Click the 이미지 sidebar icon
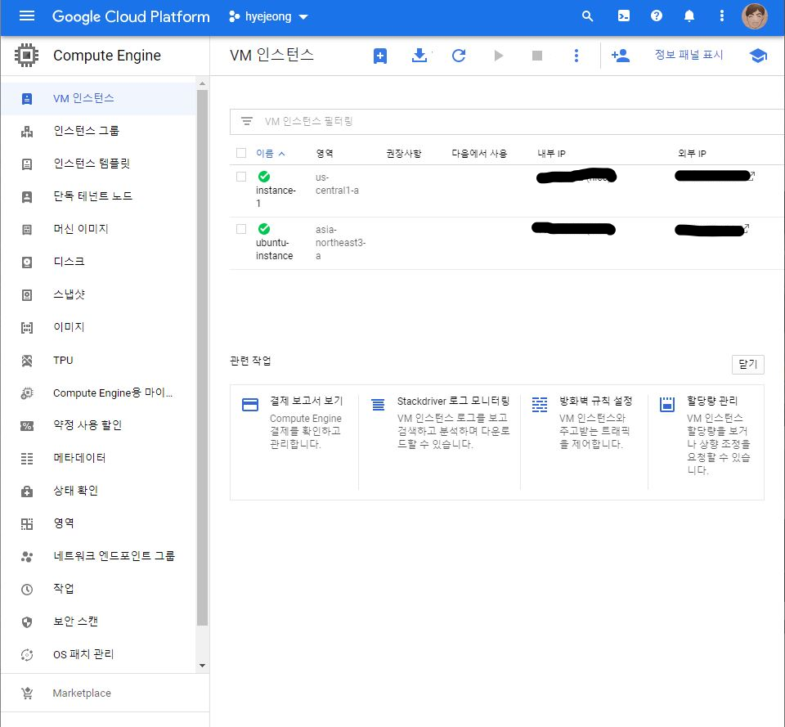785x727 pixels. (27, 328)
